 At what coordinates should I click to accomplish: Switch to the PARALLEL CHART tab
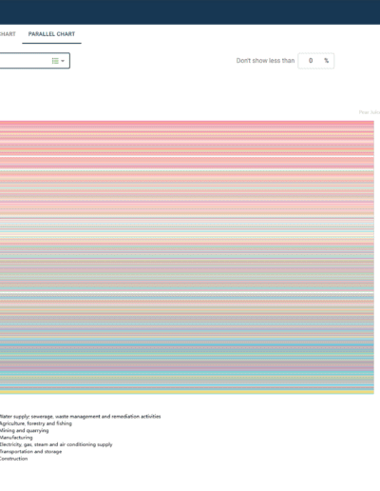tap(51, 34)
